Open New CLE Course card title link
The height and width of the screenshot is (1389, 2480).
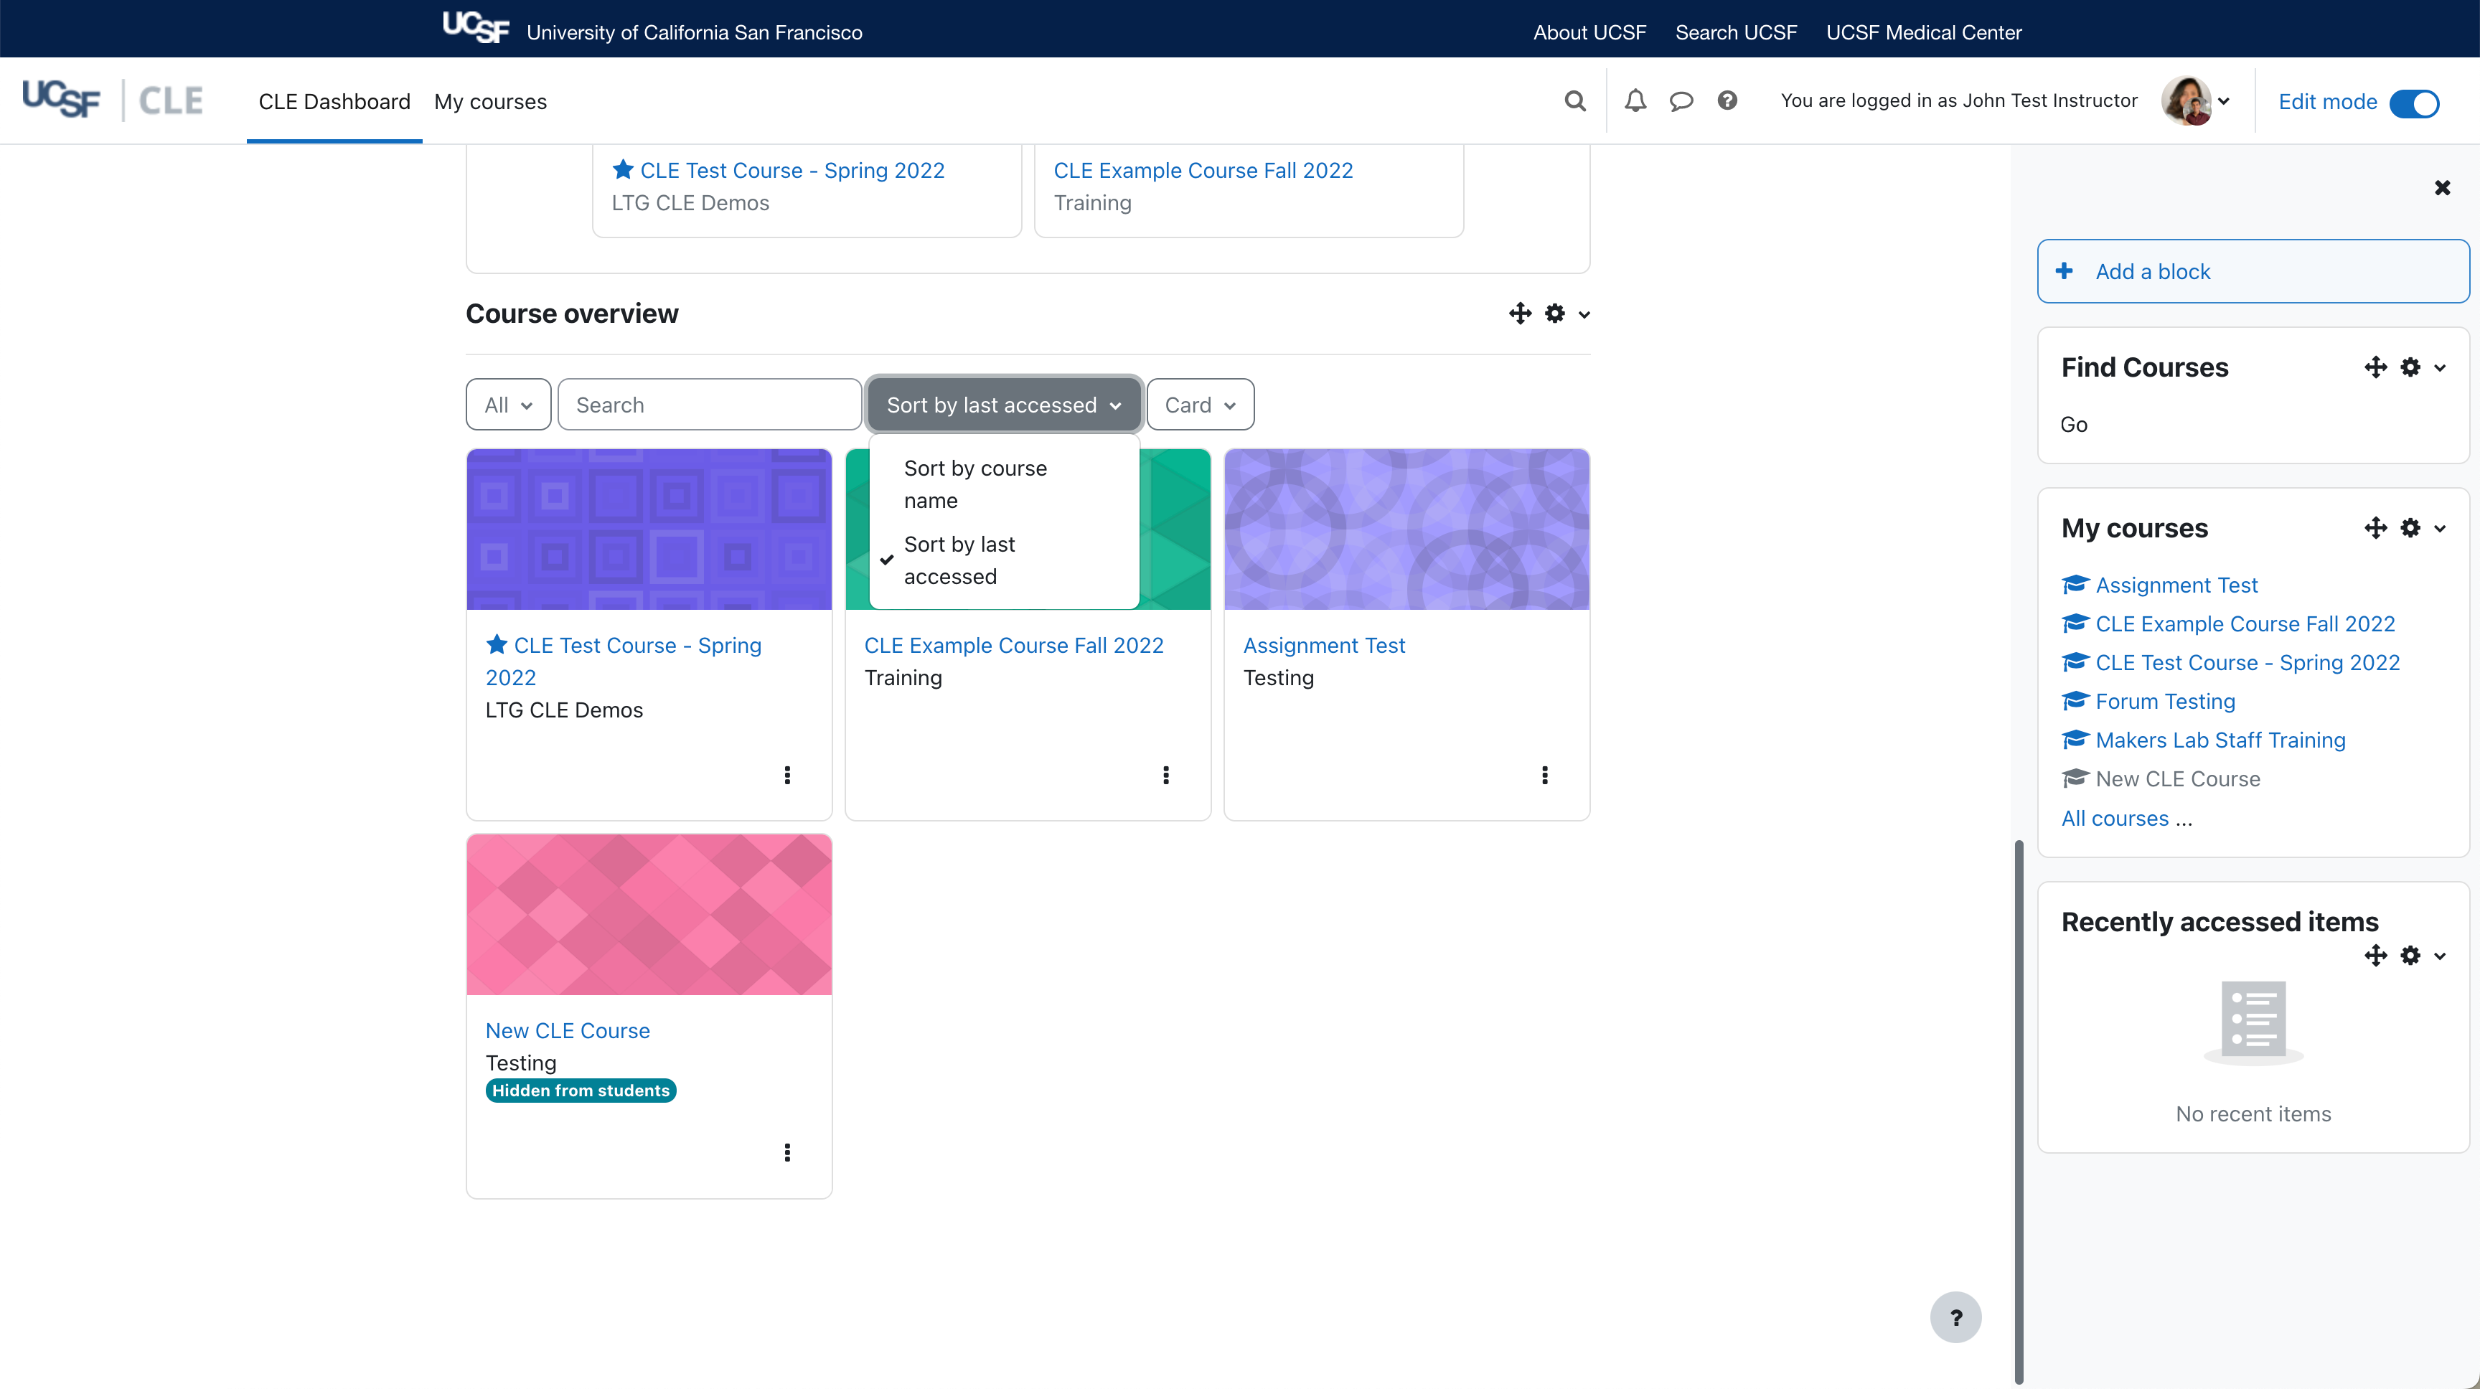point(567,1030)
